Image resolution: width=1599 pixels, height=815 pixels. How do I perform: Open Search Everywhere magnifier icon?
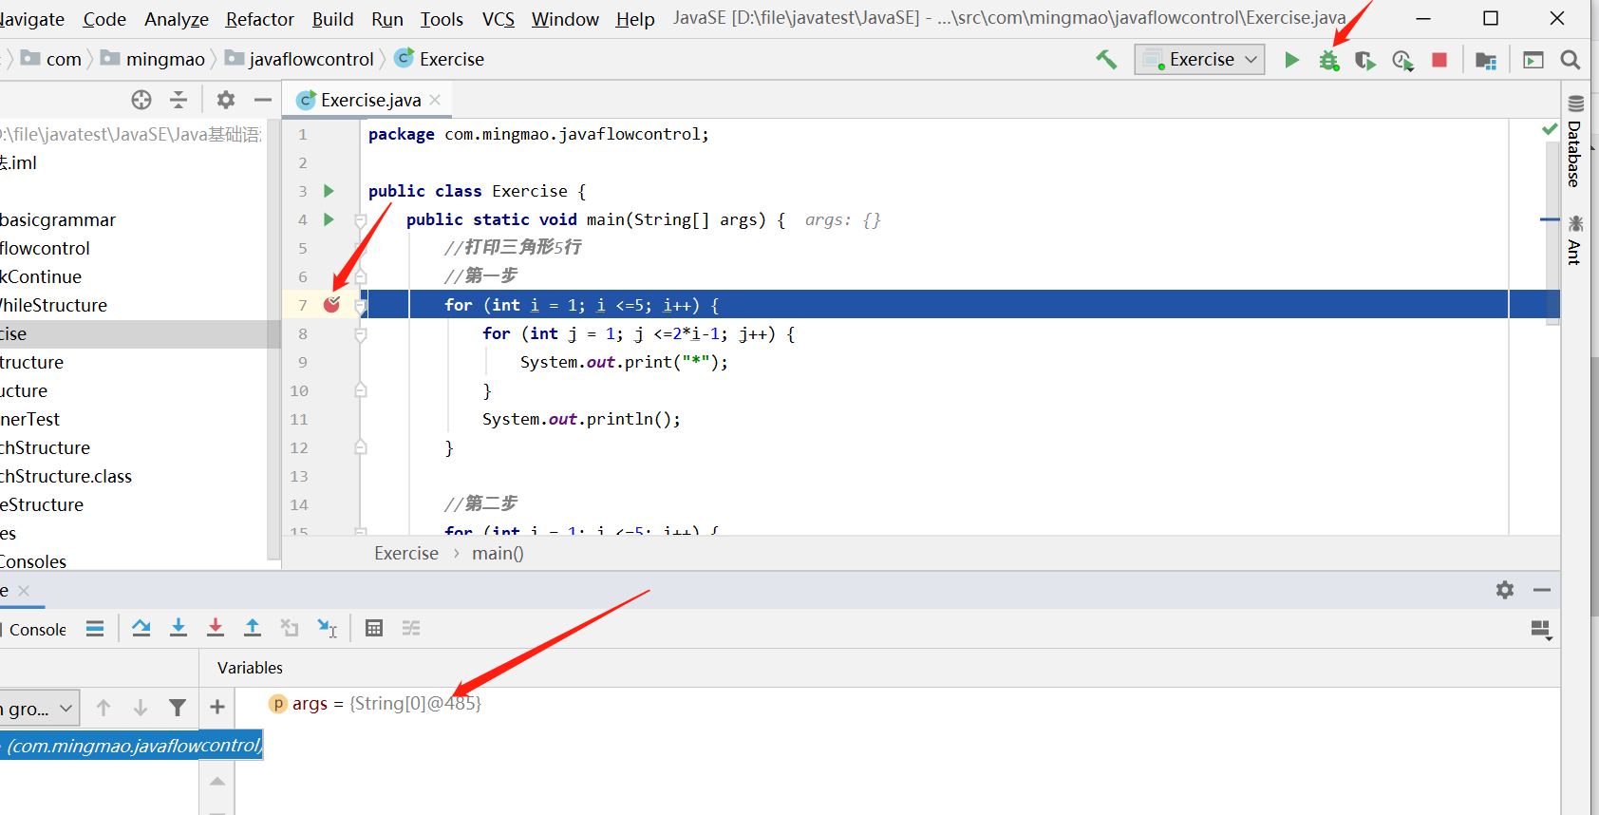(x=1571, y=60)
